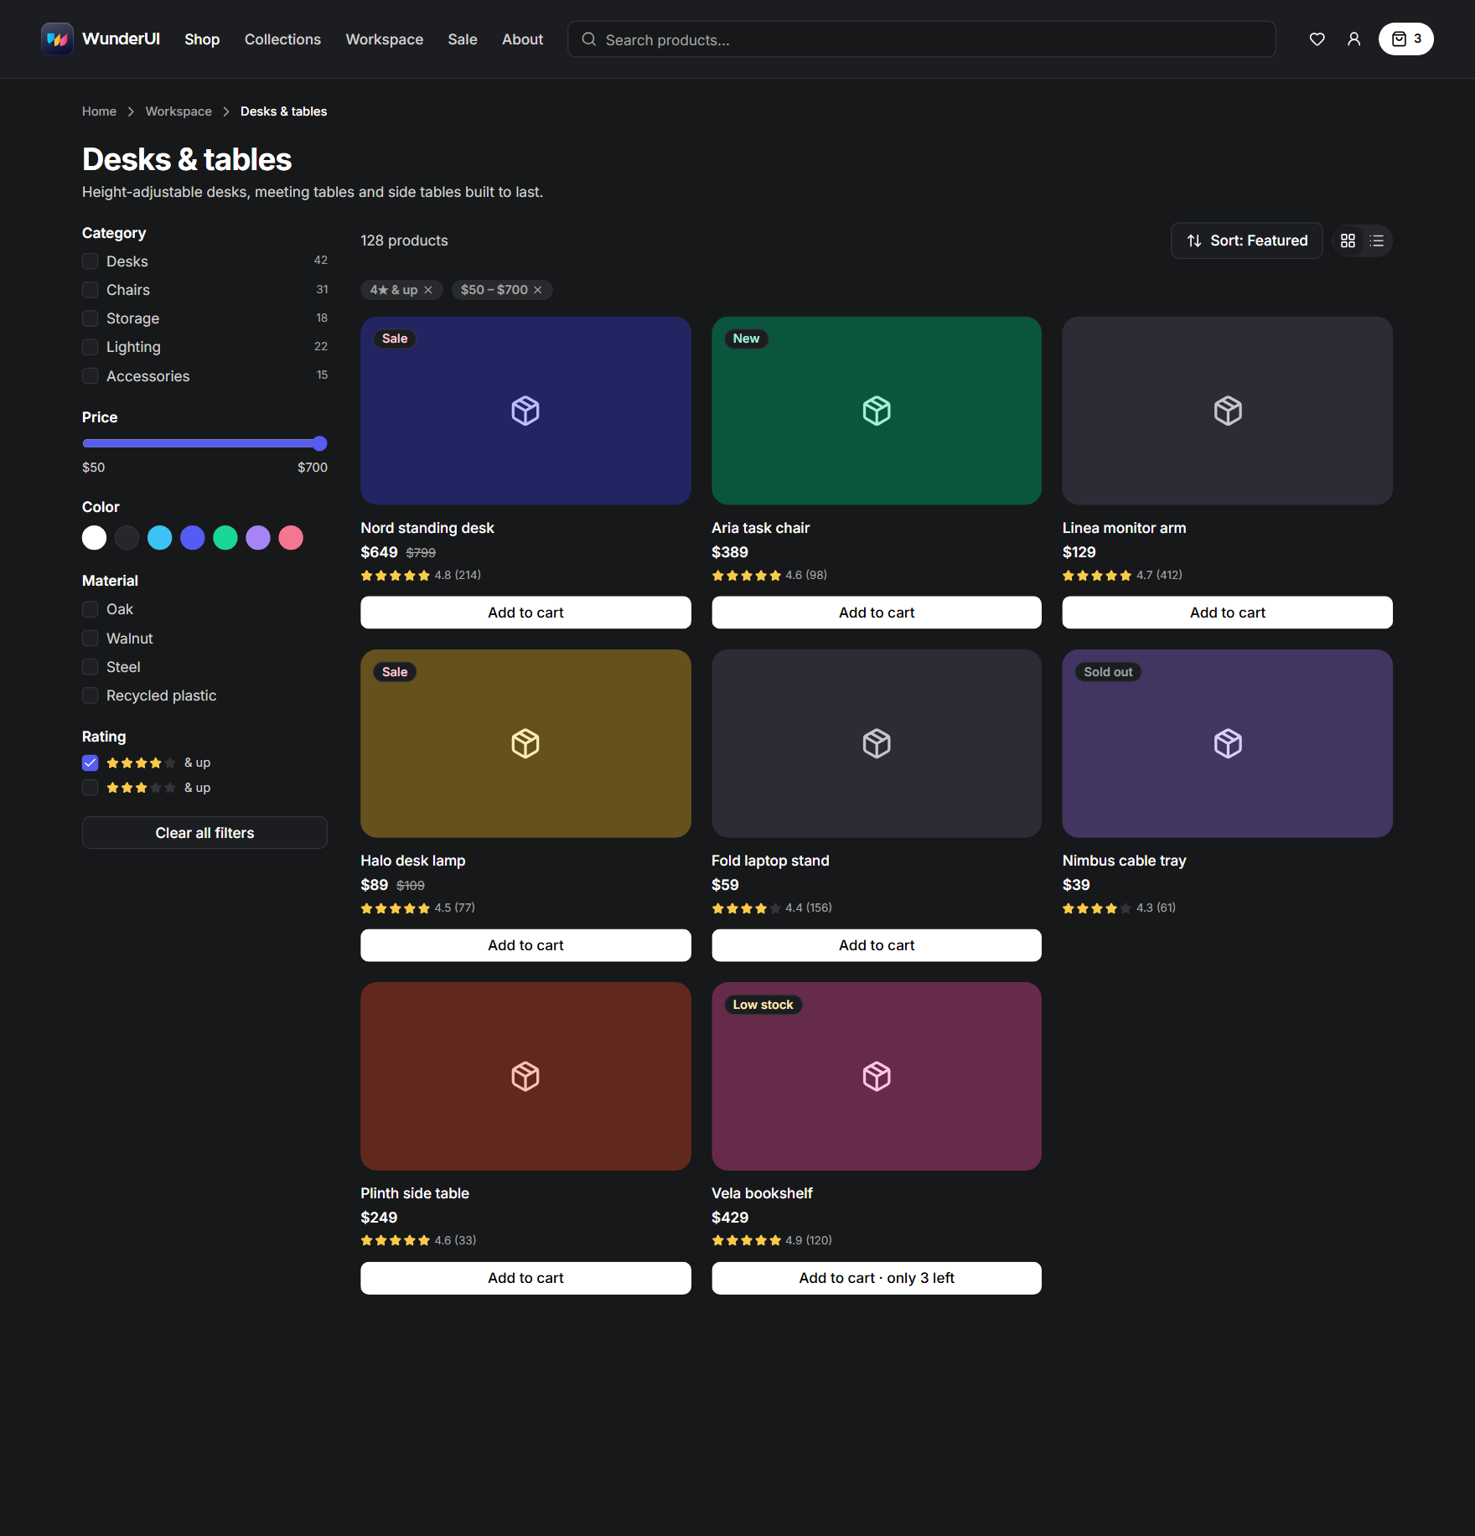Check the Accessories category checkbox
Screen dimensions: 1475x1536
[91, 376]
